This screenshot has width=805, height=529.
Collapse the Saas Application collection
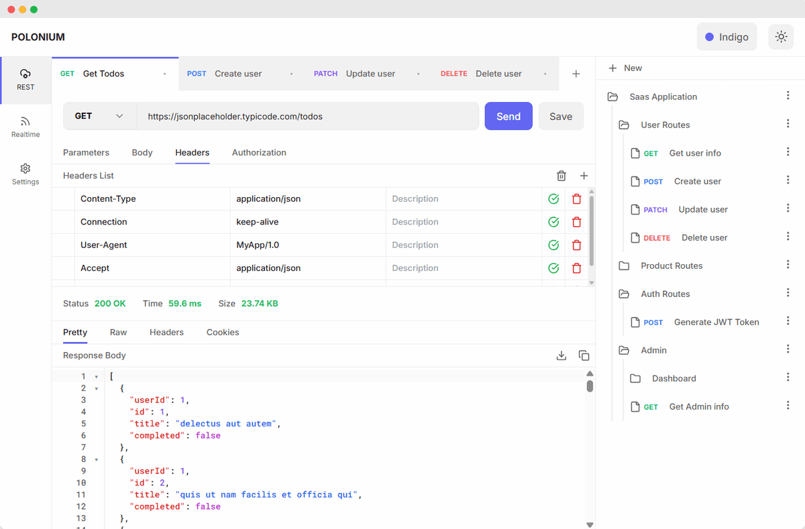click(x=612, y=97)
